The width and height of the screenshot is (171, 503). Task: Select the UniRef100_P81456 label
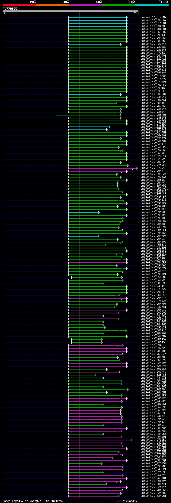click(x=153, y=342)
